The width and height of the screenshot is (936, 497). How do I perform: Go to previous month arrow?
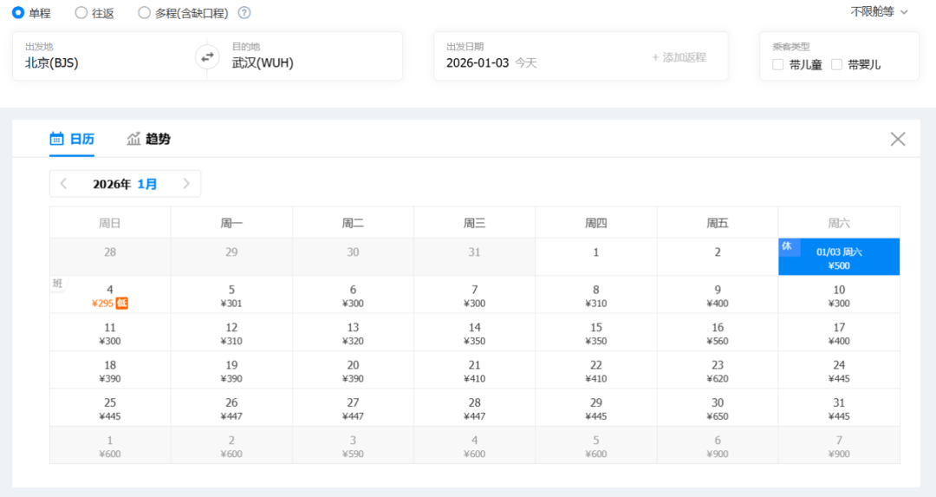(64, 184)
